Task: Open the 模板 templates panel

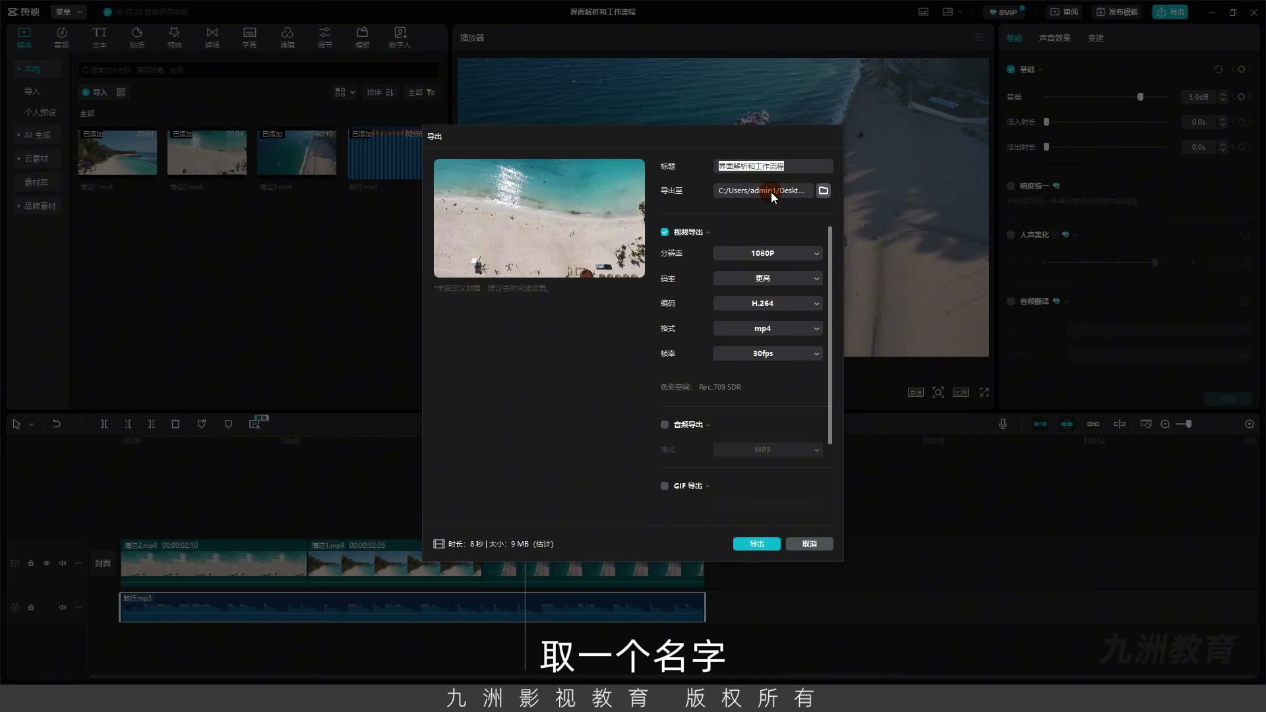Action: tap(363, 38)
